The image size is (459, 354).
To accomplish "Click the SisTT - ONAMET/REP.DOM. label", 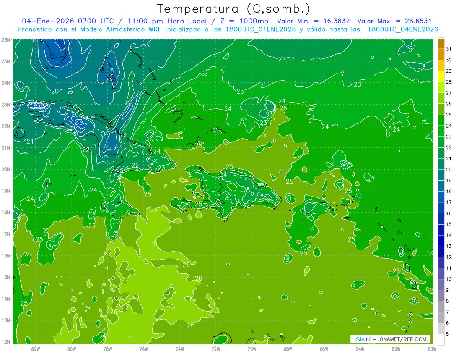I will click(390, 339).
